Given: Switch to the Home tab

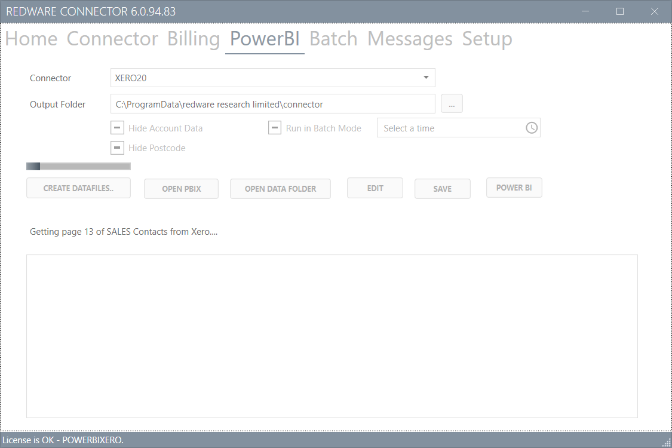Looking at the screenshot, I should (31, 39).
